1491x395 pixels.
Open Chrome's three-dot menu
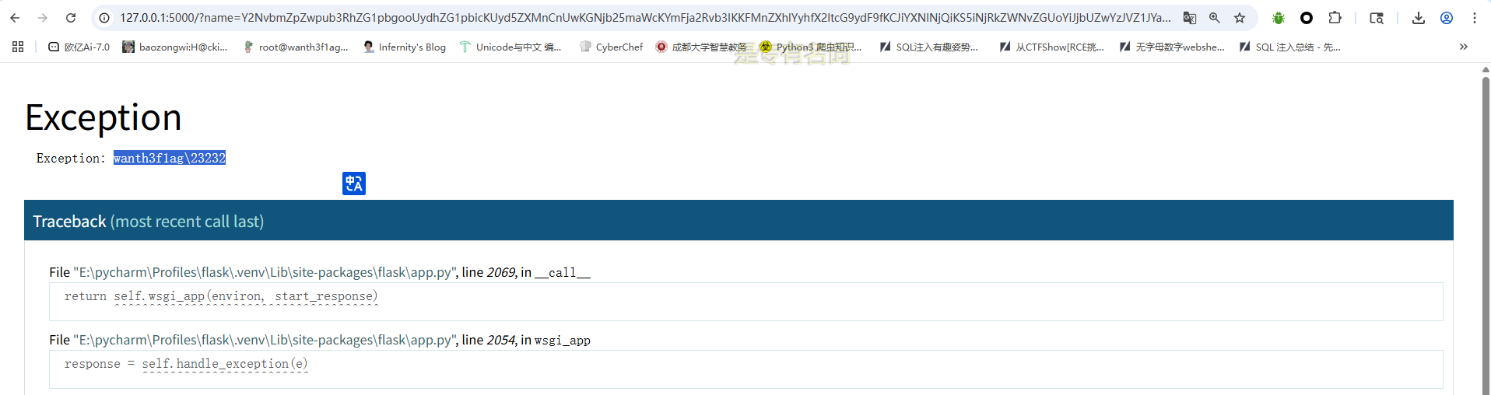coord(1474,18)
